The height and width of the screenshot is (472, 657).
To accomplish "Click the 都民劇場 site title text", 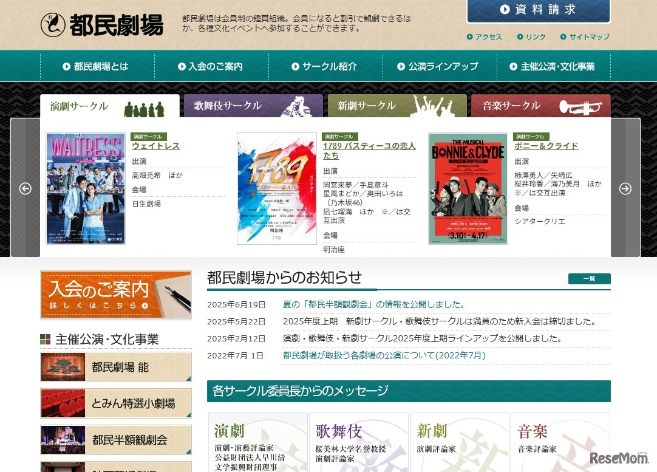I will [117, 25].
